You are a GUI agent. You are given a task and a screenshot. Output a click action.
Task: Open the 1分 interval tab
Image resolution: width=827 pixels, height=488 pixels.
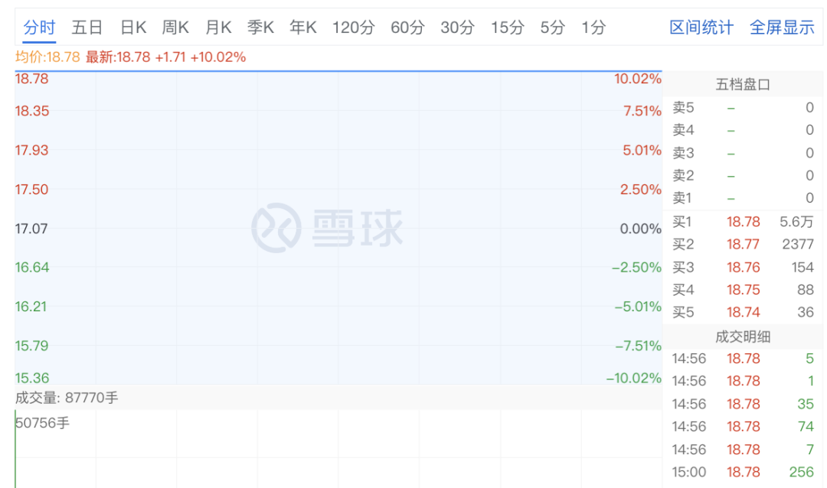pos(593,28)
